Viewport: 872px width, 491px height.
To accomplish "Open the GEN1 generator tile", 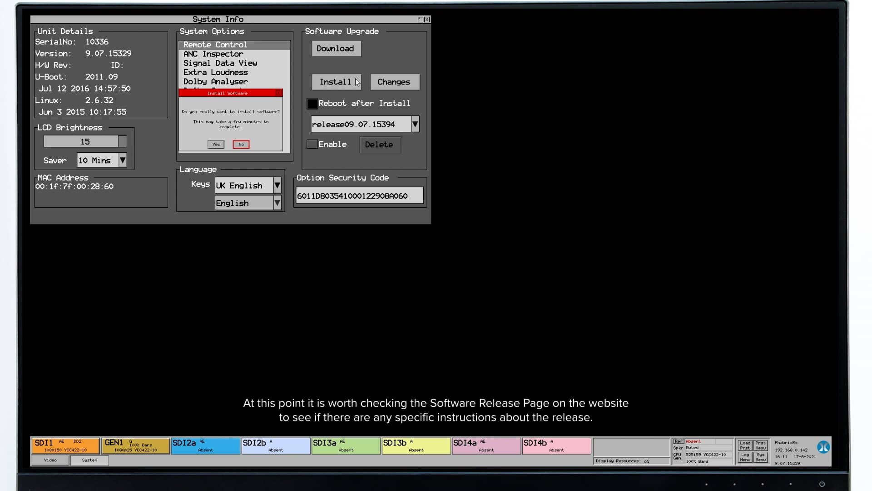I will click(x=135, y=446).
